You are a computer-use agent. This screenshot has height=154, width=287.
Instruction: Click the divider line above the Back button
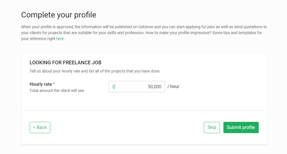[x=144, y=110]
